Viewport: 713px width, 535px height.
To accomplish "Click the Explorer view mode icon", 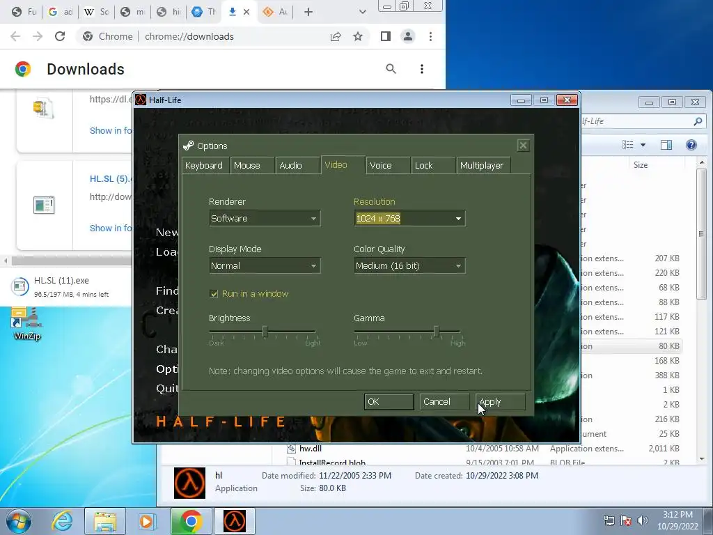I will [628, 145].
